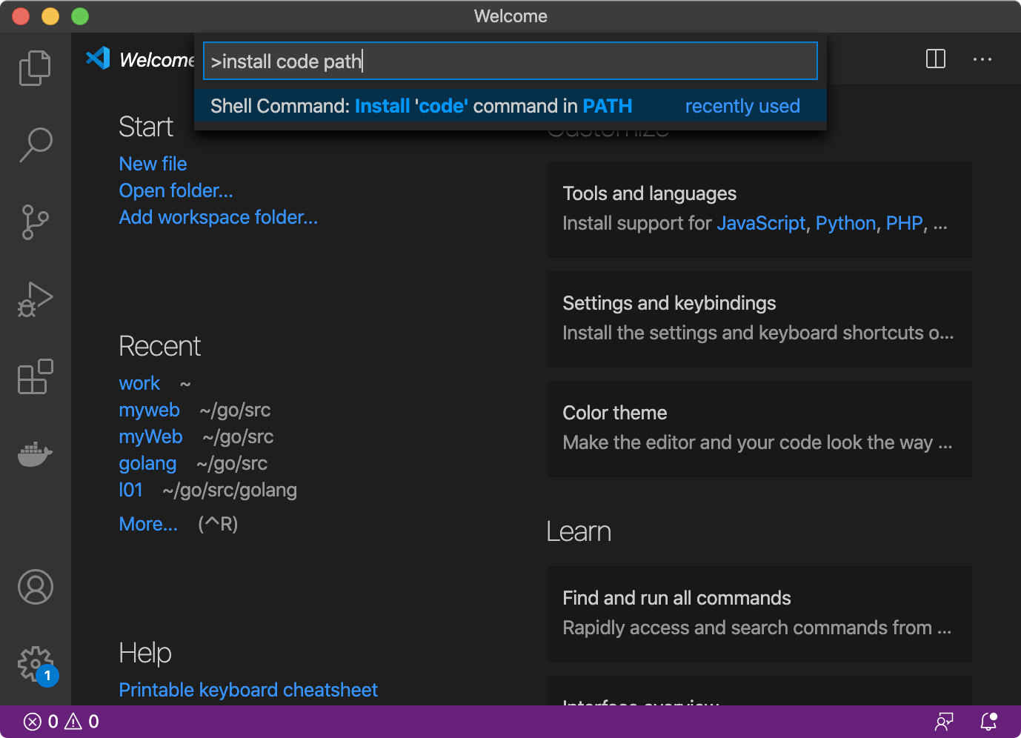1021x738 pixels.
Task: Open the recent 'golang' folder
Action: click(x=147, y=464)
